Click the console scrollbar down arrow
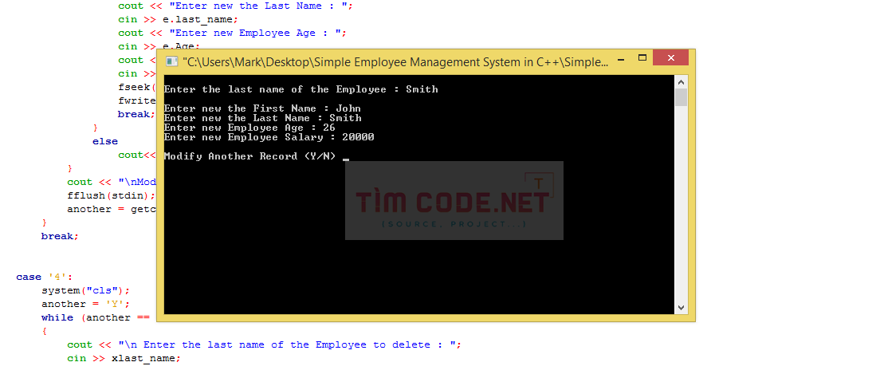Image resolution: width=876 pixels, height=370 pixels. point(681,307)
